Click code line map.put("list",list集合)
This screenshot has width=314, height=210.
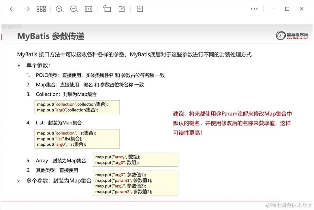(x=60, y=139)
